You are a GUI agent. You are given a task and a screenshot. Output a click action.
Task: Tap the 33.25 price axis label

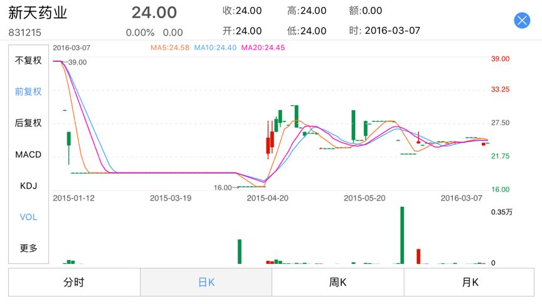(x=500, y=90)
